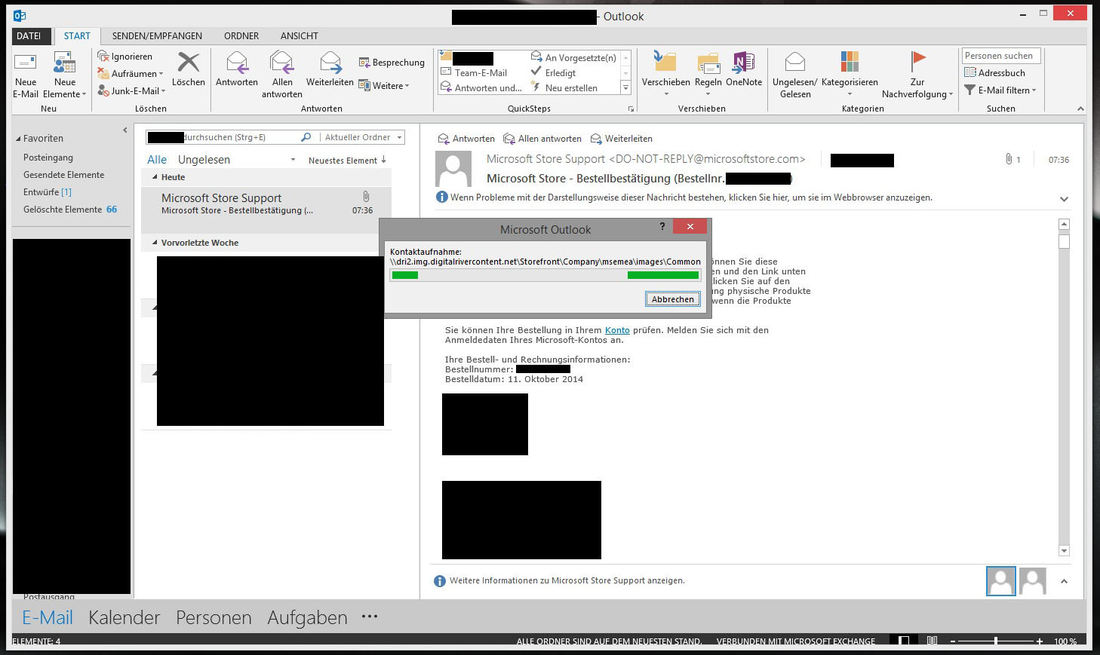Adjust the zoom slider handle
Image resolution: width=1100 pixels, height=655 pixels.
(996, 641)
